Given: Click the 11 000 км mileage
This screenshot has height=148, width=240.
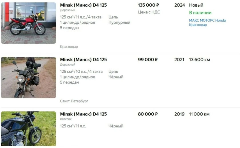Looking at the screenshot, I should (199, 114).
